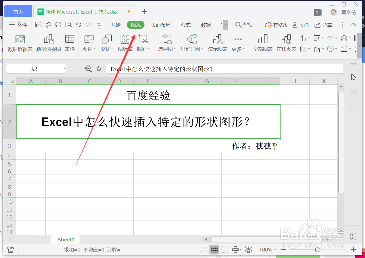Expand the Name Box dropdown arrow
Image resolution: width=365 pixels, height=258 pixels.
point(64,69)
